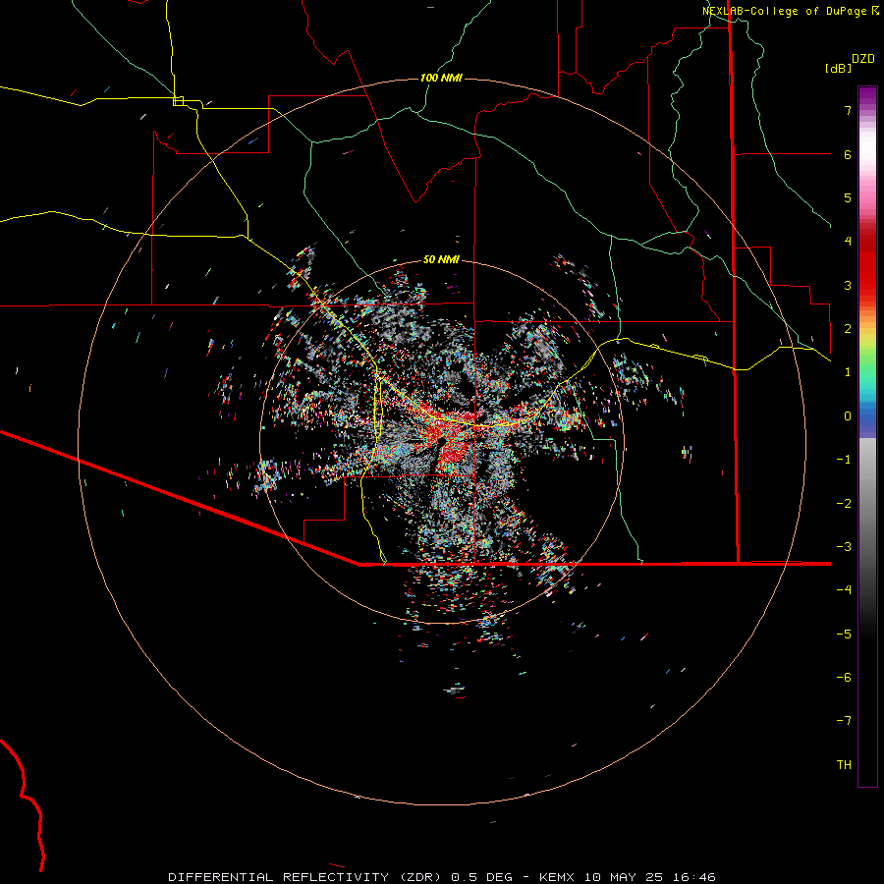
Task: Click the small yellow city square marker
Action: pyautogui.click(x=178, y=101)
